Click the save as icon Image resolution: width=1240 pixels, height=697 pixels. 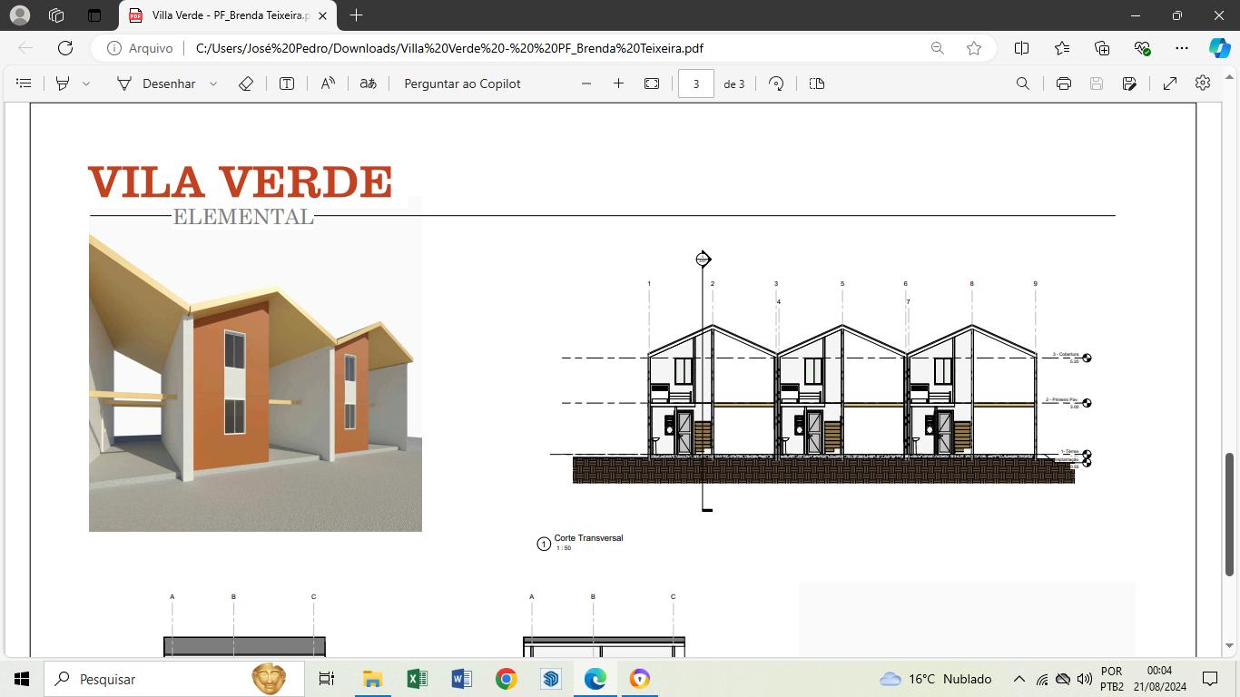click(x=1129, y=83)
